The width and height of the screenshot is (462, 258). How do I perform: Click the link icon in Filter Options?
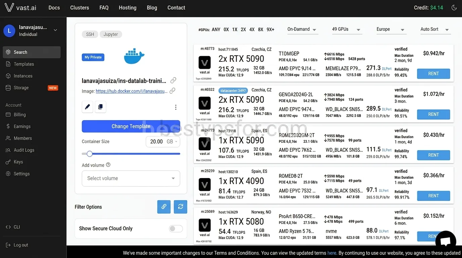click(x=164, y=207)
